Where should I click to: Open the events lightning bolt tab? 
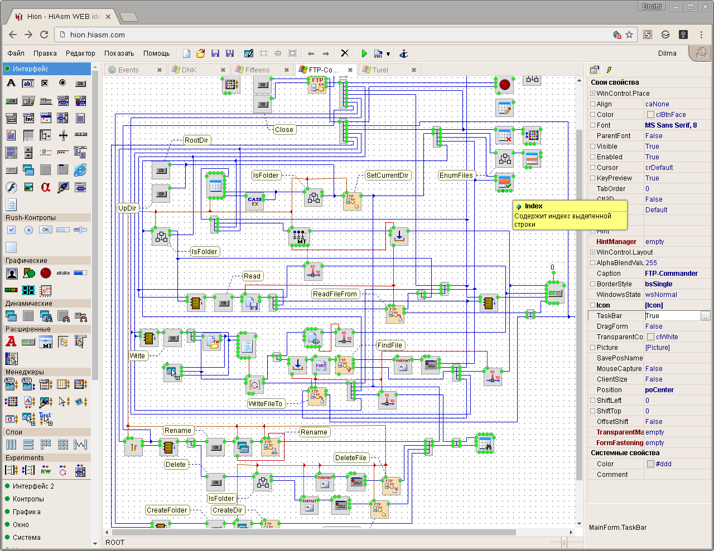(609, 70)
